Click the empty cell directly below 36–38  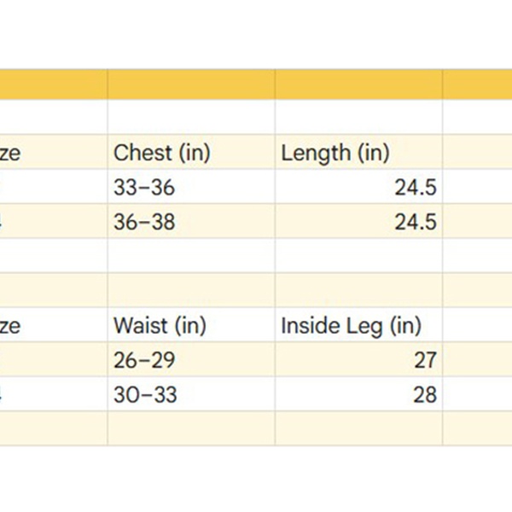pyautogui.click(x=190, y=255)
